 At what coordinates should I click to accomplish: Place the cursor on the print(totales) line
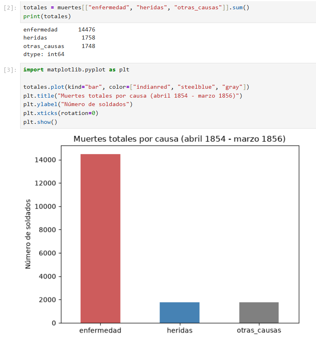point(47,17)
